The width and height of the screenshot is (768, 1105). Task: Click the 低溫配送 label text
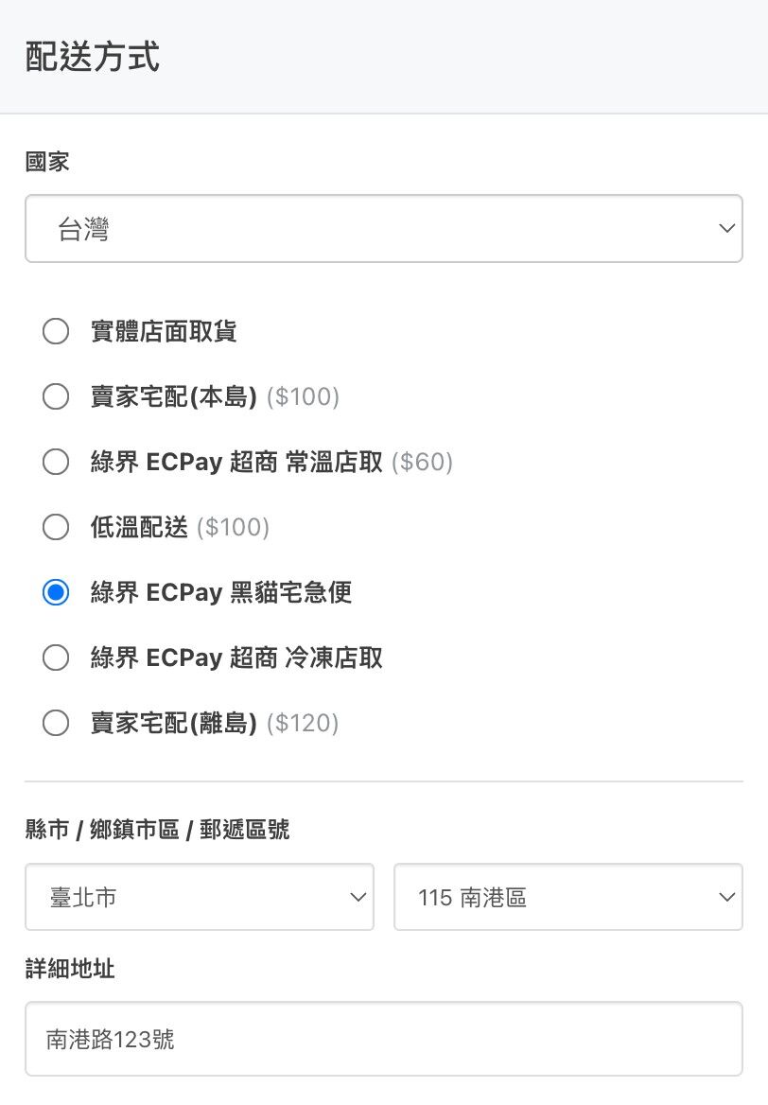click(x=140, y=527)
